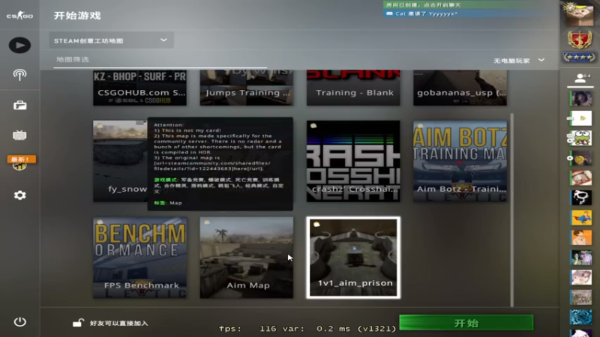Select the fy_snow map thumbnail
Viewport: 600px width, 337px height.
tap(120, 161)
